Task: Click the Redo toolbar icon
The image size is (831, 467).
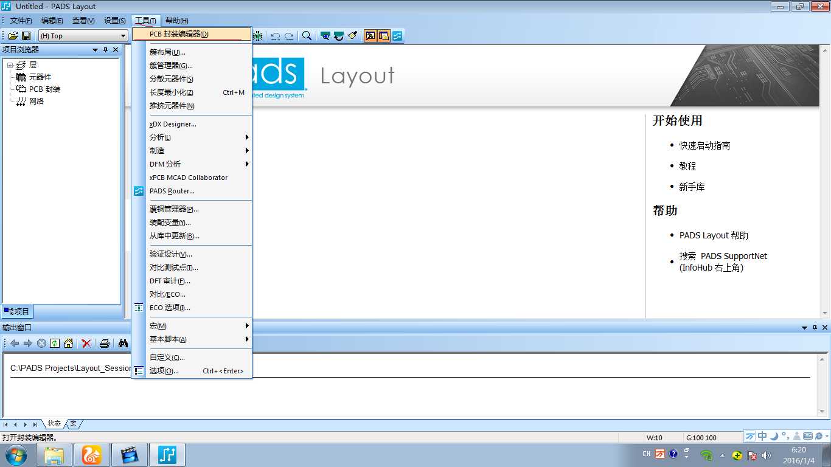Action: tap(290, 36)
